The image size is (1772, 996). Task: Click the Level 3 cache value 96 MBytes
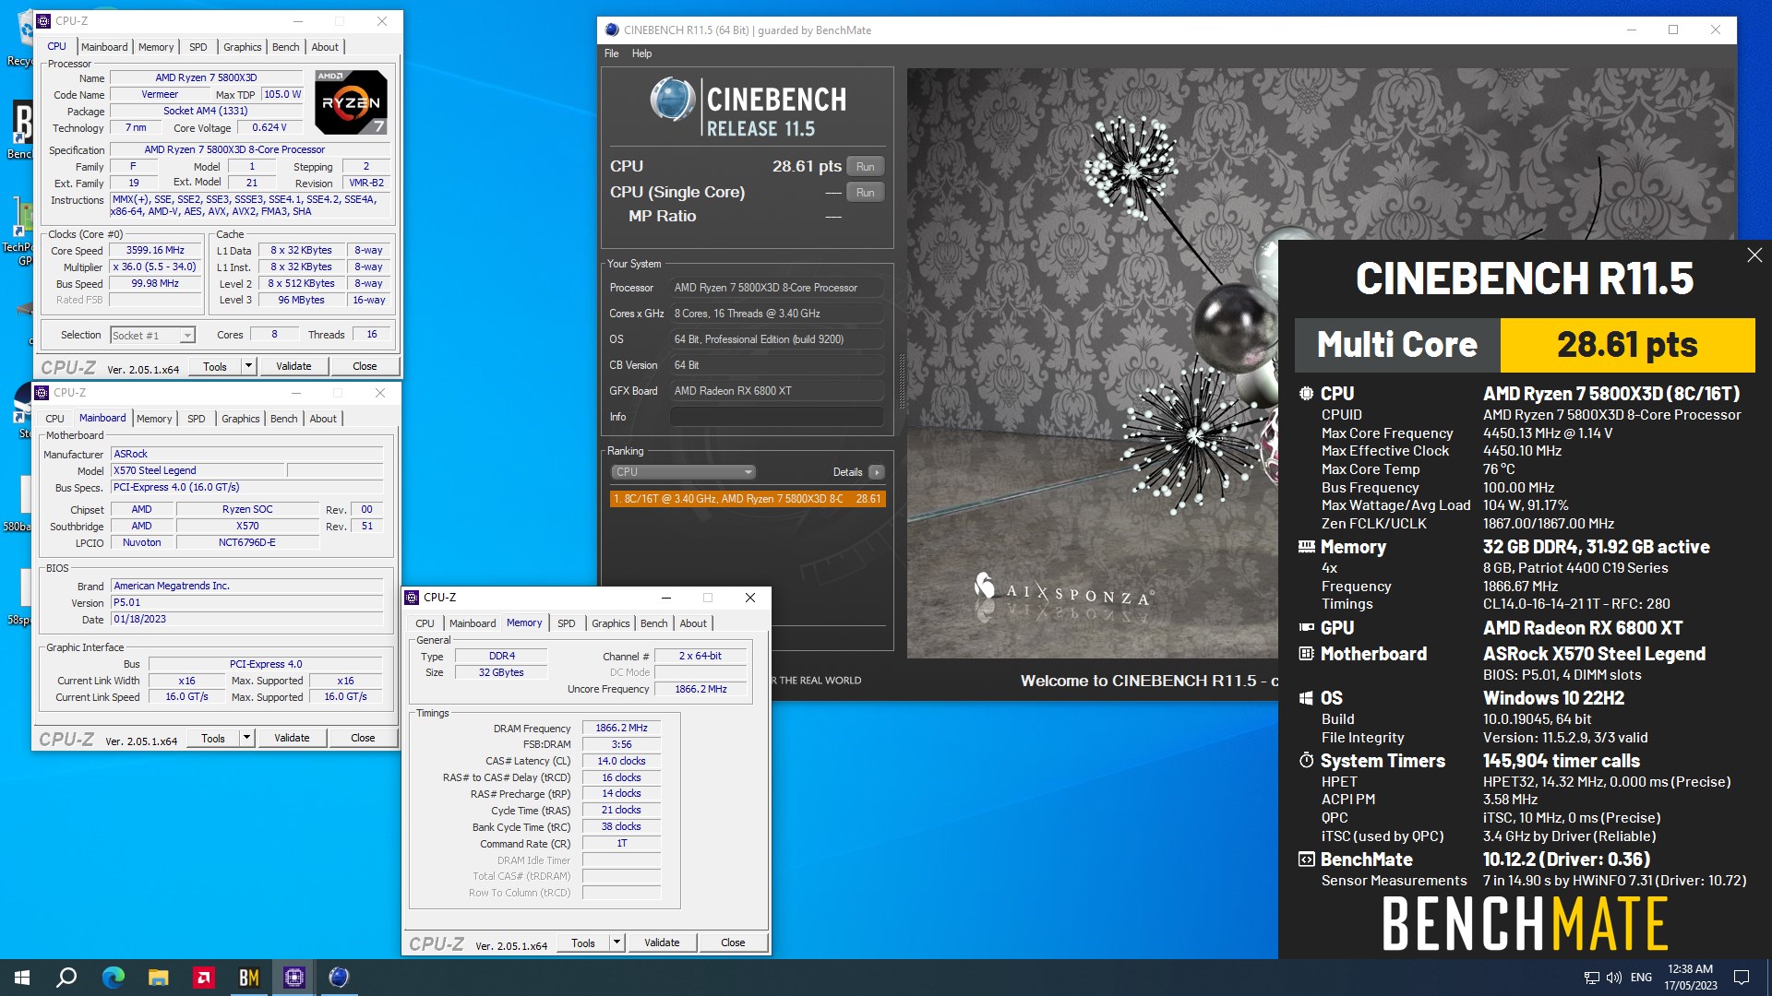pyautogui.click(x=301, y=301)
